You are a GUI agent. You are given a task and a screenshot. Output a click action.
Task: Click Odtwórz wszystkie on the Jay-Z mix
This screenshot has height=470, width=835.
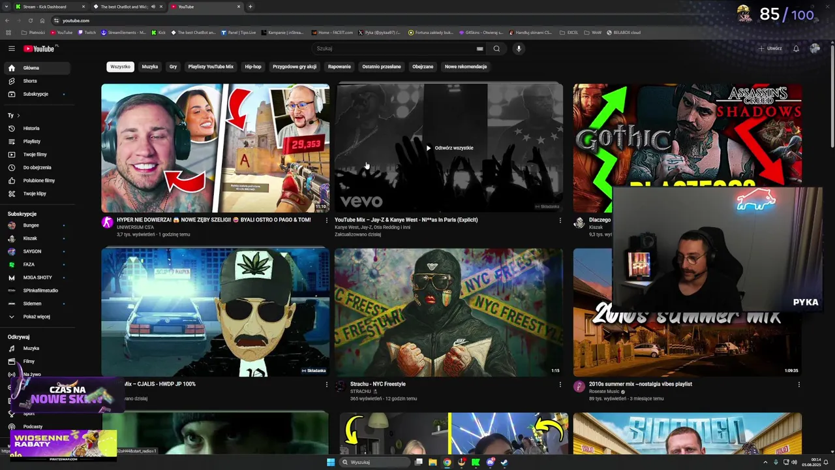coord(449,148)
